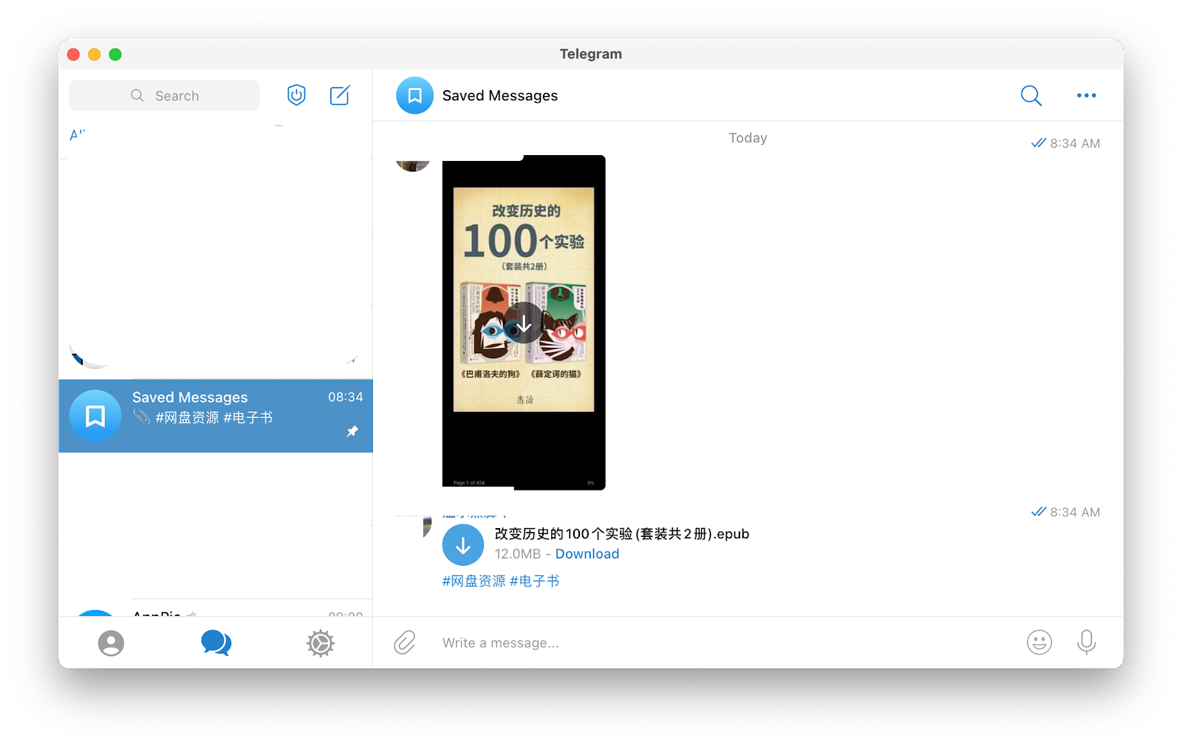Click the Saved Messages bookmark avatar in header

click(x=414, y=95)
